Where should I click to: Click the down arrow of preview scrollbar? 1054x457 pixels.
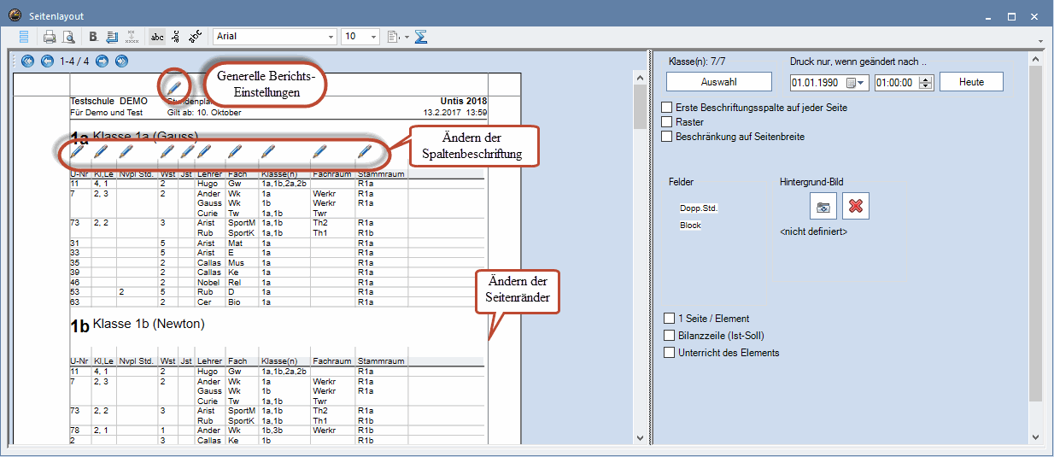(x=640, y=438)
